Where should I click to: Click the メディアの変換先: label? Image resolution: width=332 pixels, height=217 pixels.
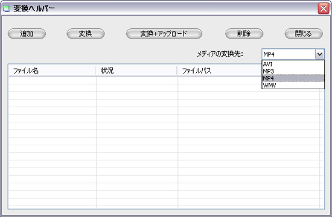click(220, 54)
